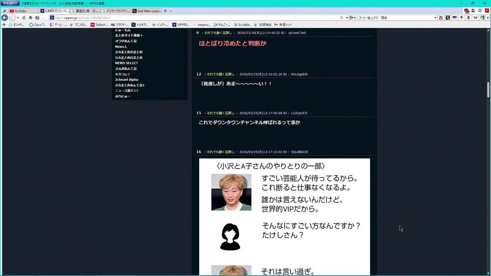The width and height of the screenshot is (491, 276).
Task: Search with the Yahoo Y! engine icon
Action: click(475, 18)
